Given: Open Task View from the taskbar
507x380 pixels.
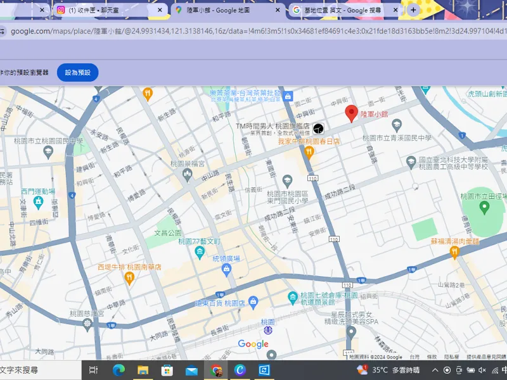Looking at the screenshot, I should (x=93, y=370).
